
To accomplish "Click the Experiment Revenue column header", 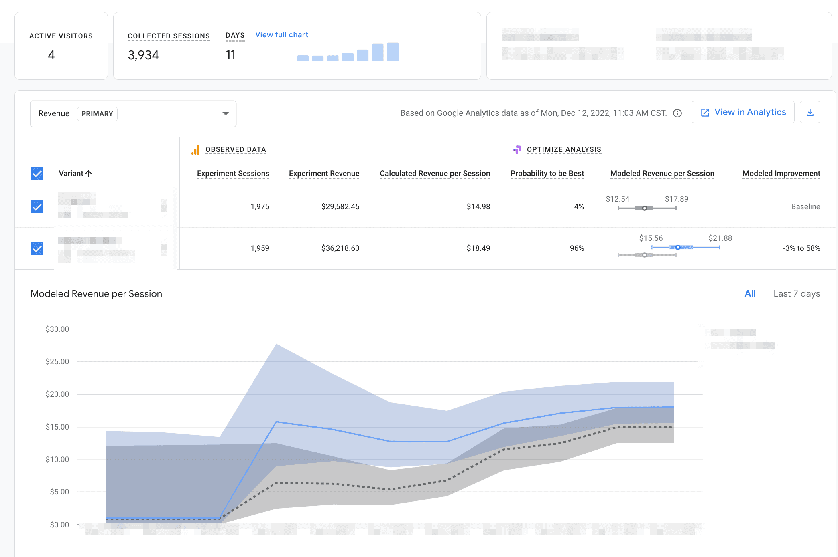I will (324, 174).
